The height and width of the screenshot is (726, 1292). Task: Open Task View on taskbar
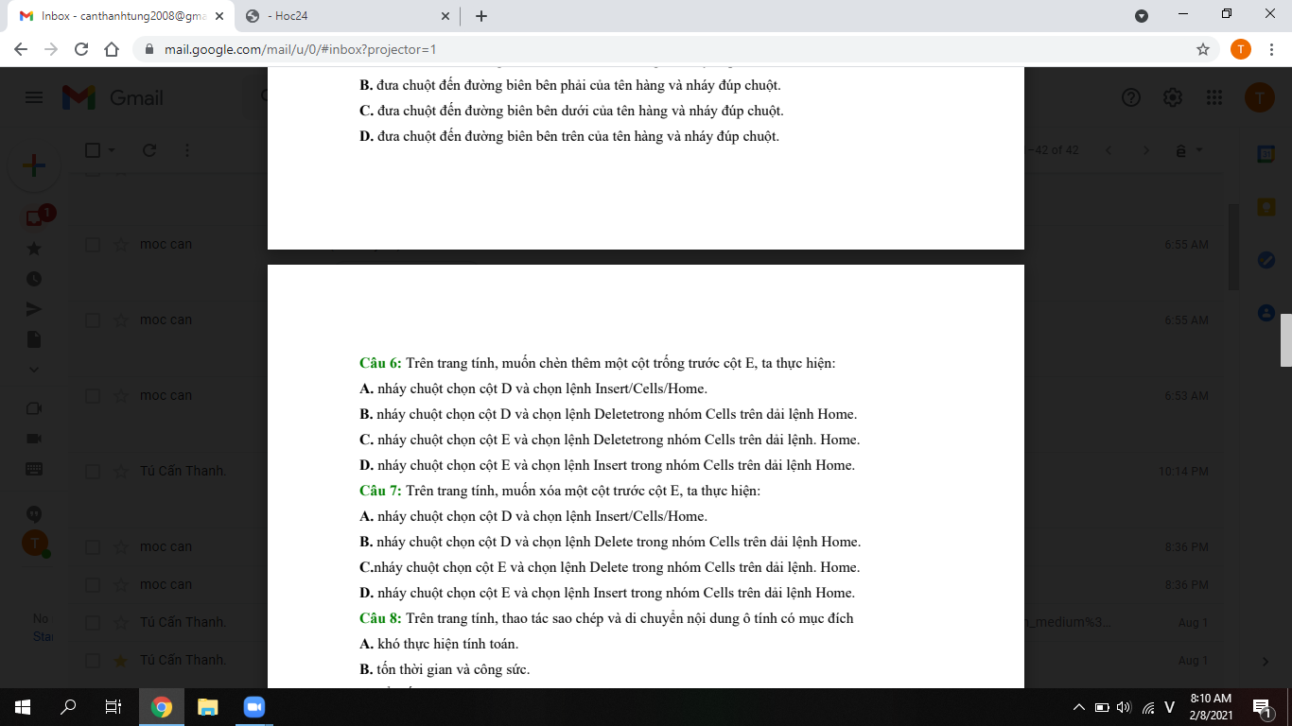113,707
